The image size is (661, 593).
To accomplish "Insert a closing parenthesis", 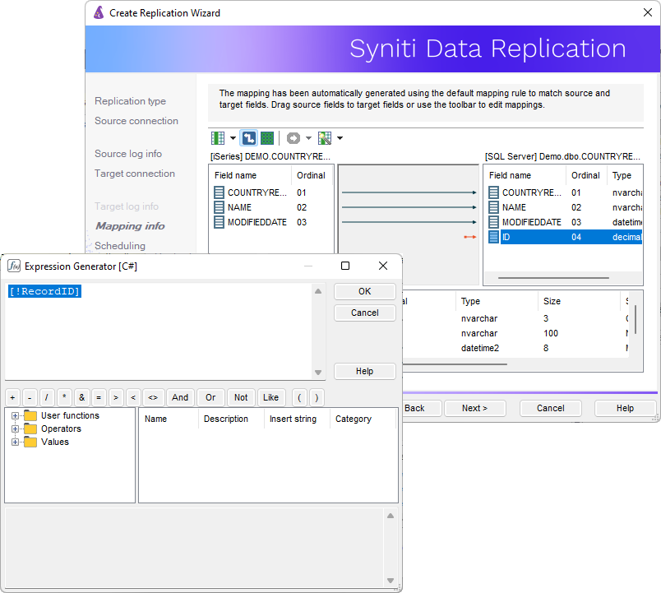I will click(317, 397).
